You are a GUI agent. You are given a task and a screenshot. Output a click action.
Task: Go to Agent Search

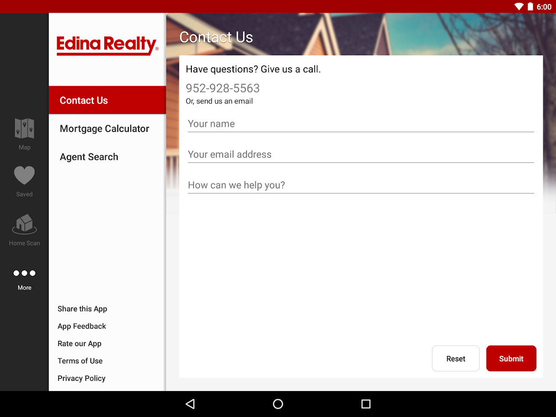pyautogui.click(x=88, y=157)
